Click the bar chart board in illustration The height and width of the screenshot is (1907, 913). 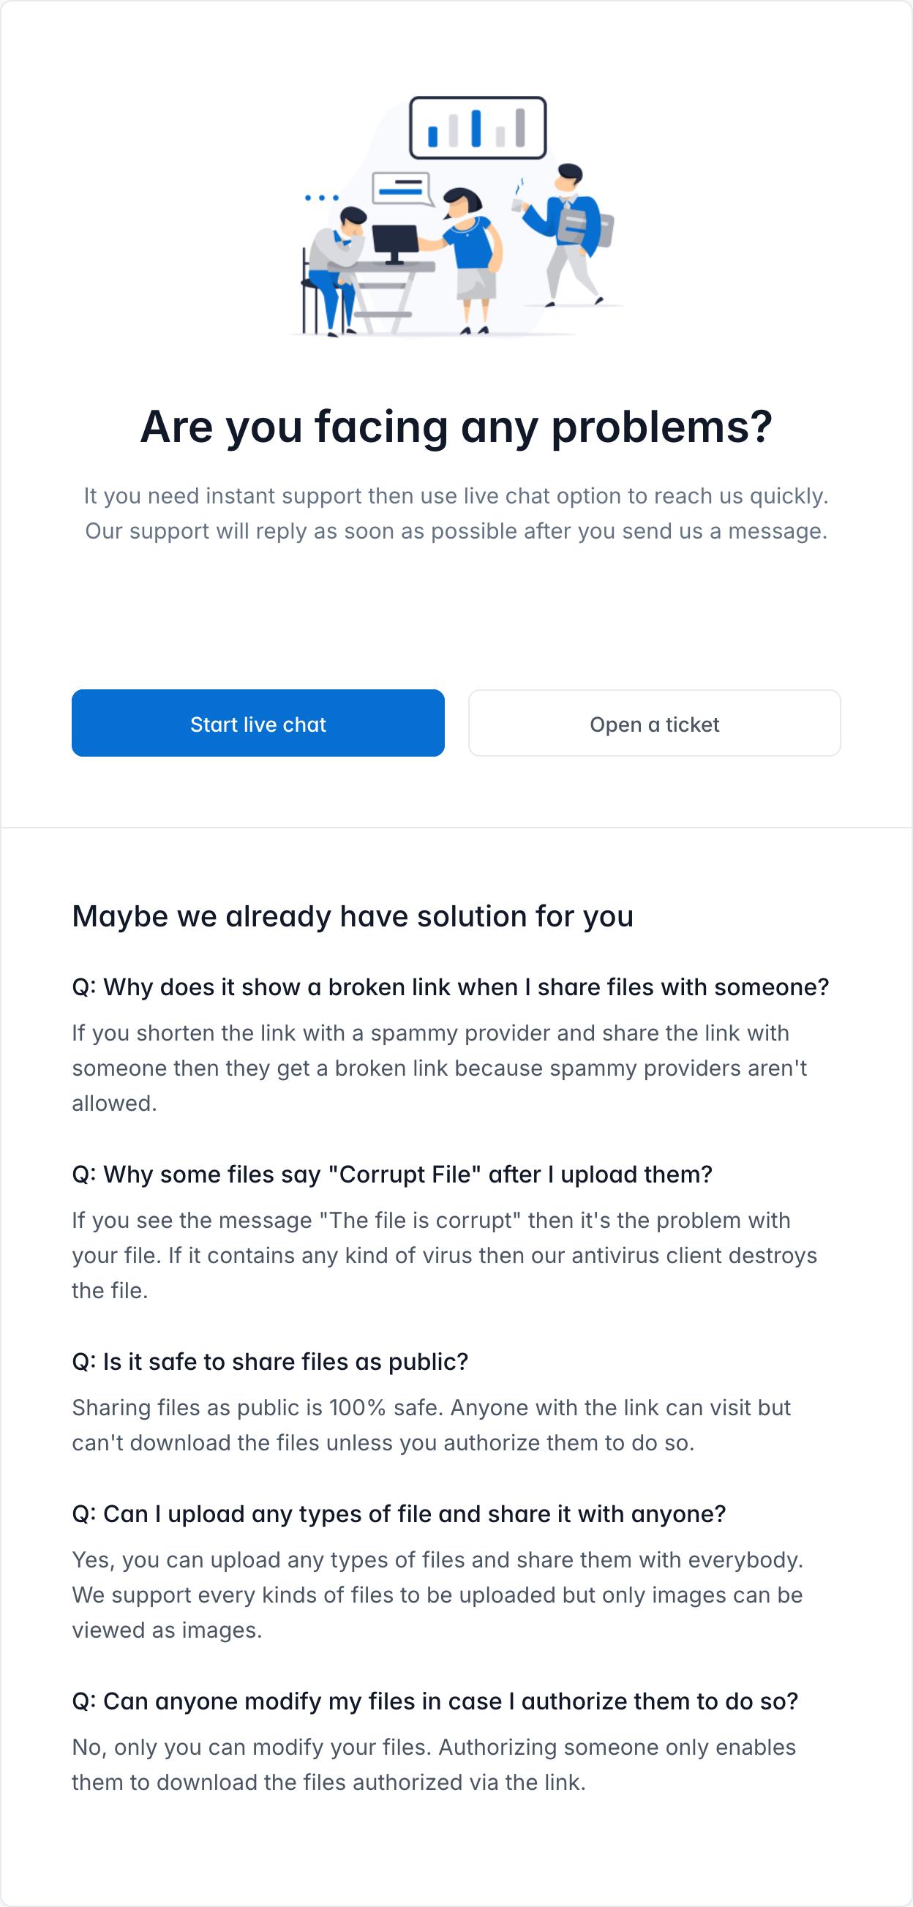click(478, 128)
